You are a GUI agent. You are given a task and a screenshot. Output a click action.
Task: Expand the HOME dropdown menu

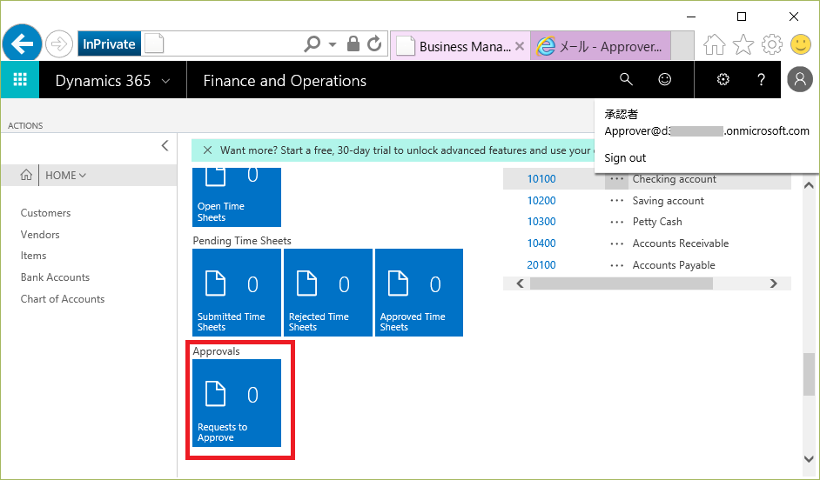click(66, 176)
